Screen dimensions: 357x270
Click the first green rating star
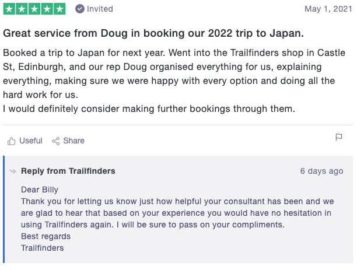pyautogui.click(x=9, y=9)
